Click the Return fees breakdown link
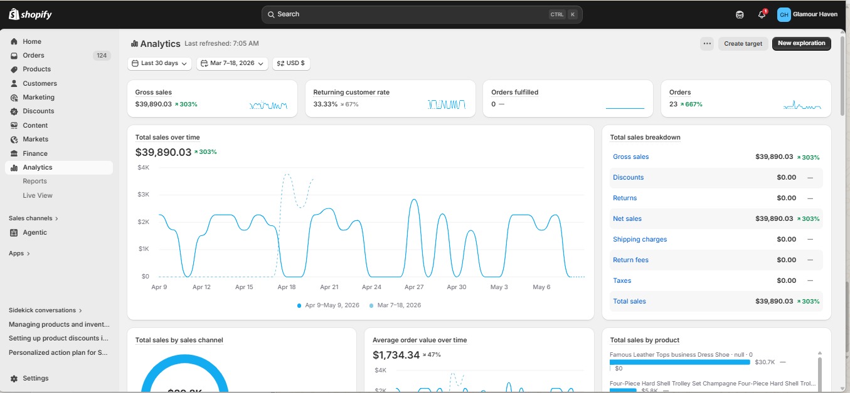Viewport: 850px width, 393px height. pos(630,260)
